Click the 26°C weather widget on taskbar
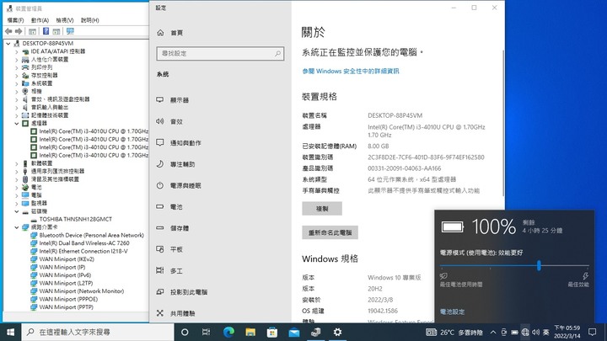This screenshot has width=607, height=341. click(x=454, y=332)
